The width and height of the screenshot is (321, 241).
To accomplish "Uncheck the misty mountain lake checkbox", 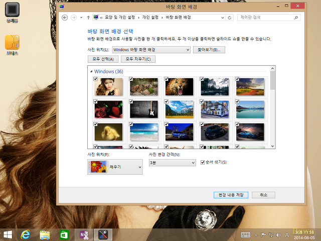I will pyautogui.click(x=202, y=79).
